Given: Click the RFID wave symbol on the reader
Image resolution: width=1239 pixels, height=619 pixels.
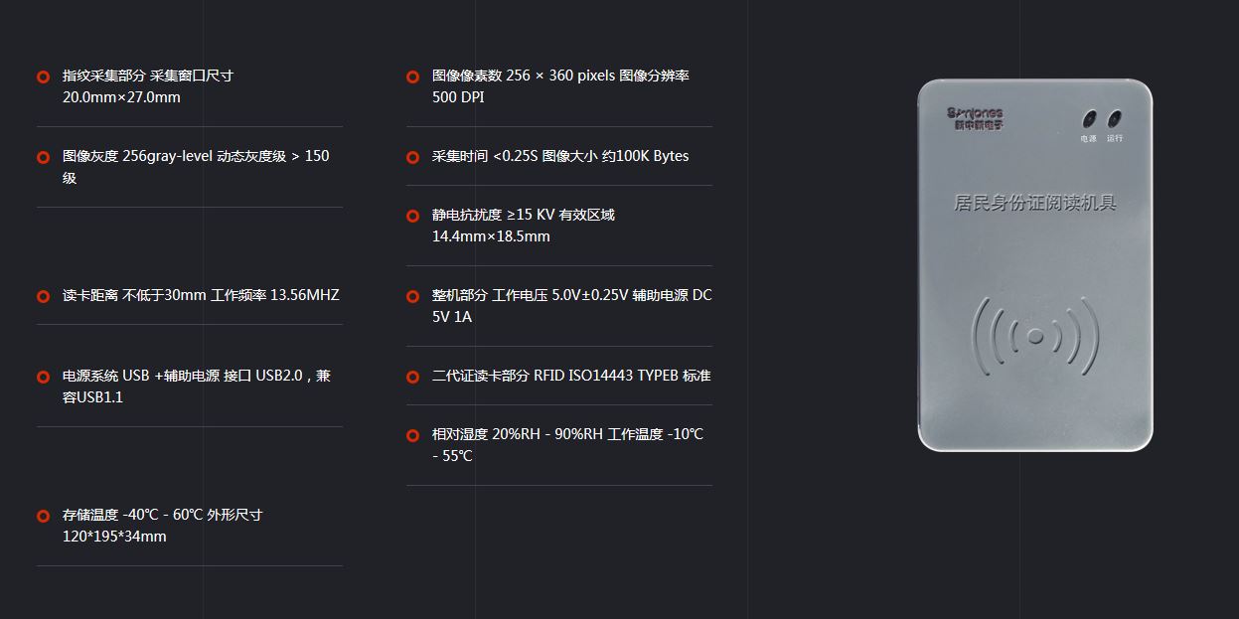Looking at the screenshot, I should point(1035,336).
